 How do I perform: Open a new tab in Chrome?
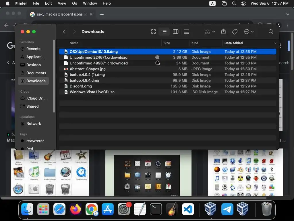(x=102, y=14)
